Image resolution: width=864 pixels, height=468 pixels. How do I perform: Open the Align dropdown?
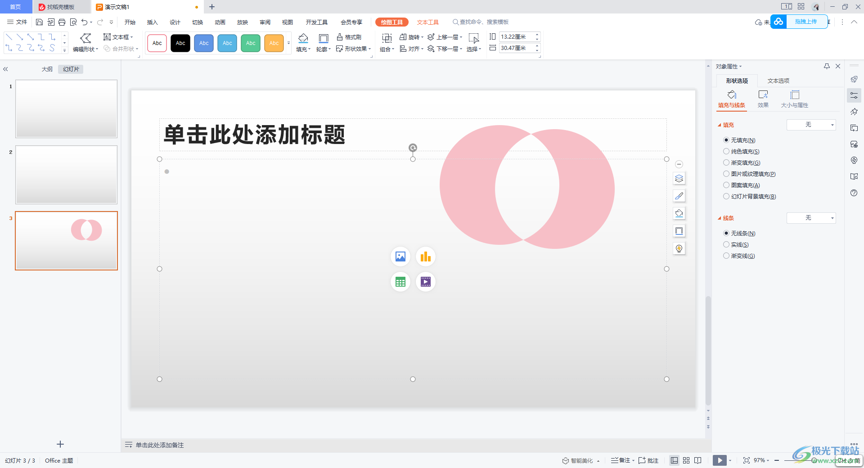coord(412,49)
